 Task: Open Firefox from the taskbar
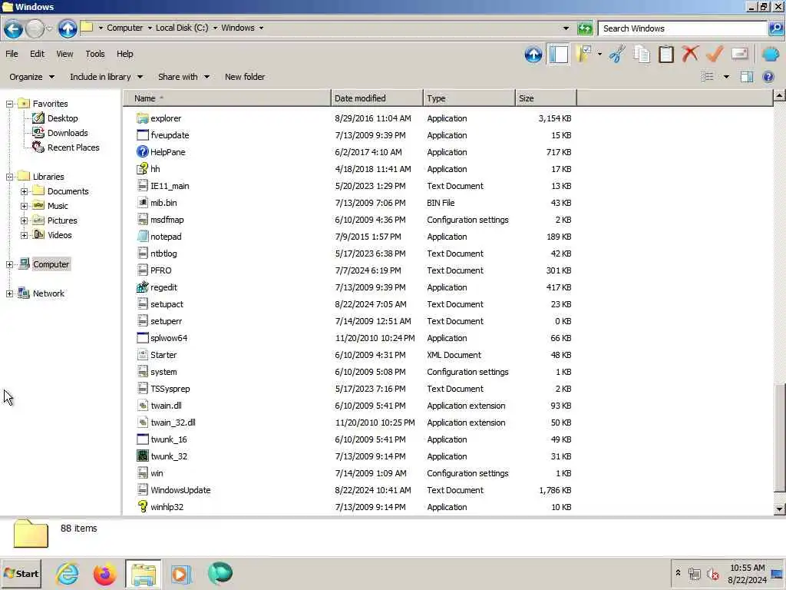click(x=104, y=574)
